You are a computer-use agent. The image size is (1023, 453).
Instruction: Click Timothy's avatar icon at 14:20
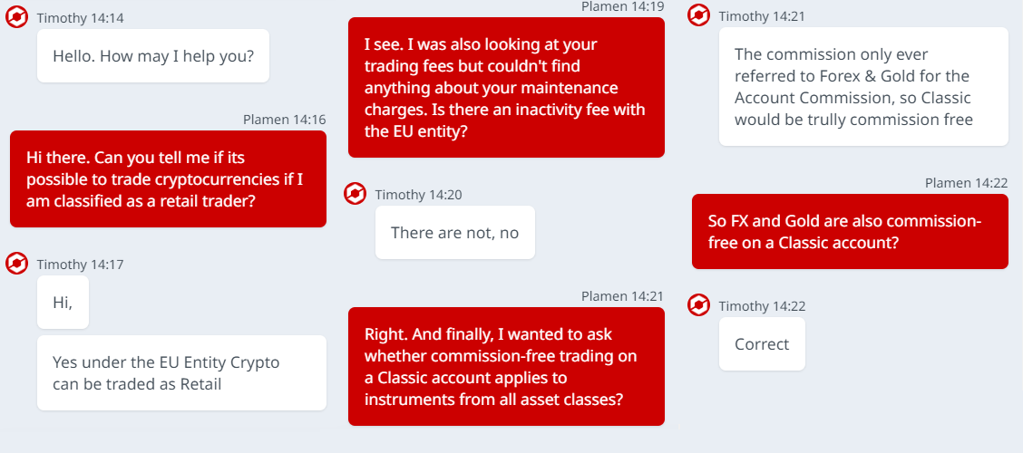(x=355, y=194)
